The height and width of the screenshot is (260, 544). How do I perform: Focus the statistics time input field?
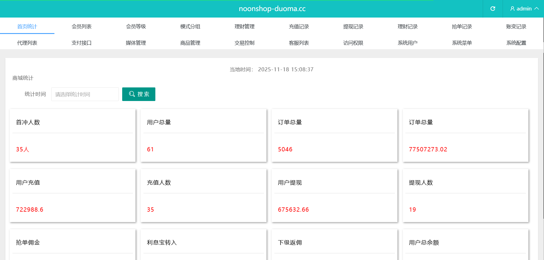coord(85,94)
